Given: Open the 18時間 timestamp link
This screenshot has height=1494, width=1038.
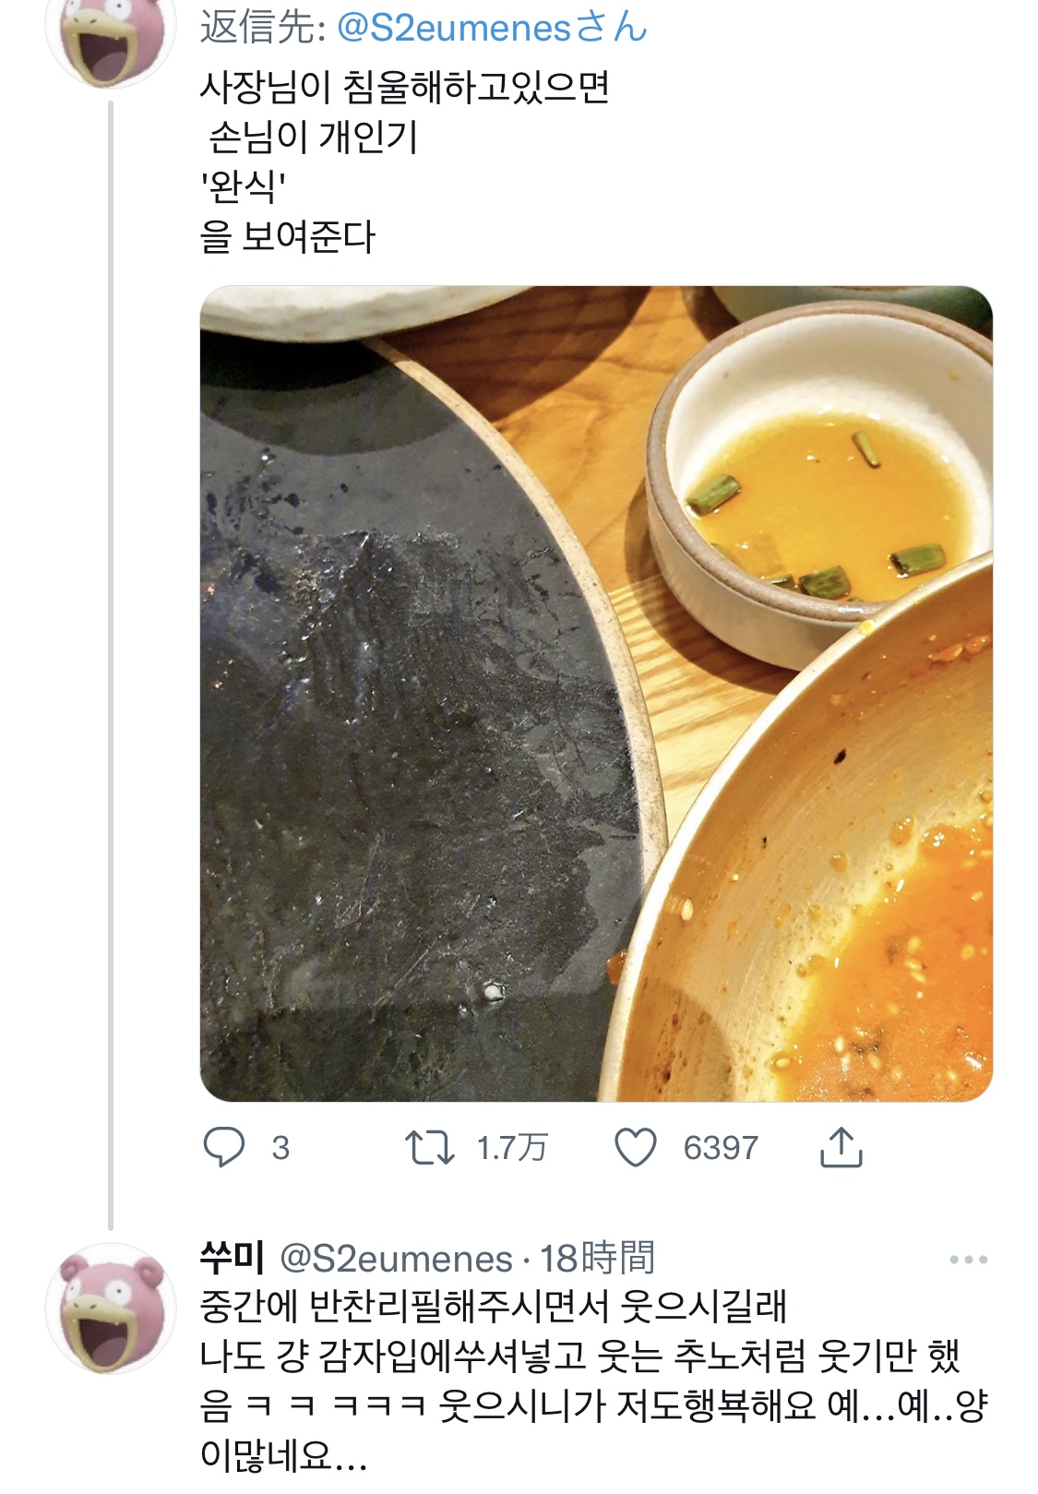Looking at the screenshot, I should click(x=598, y=1259).
